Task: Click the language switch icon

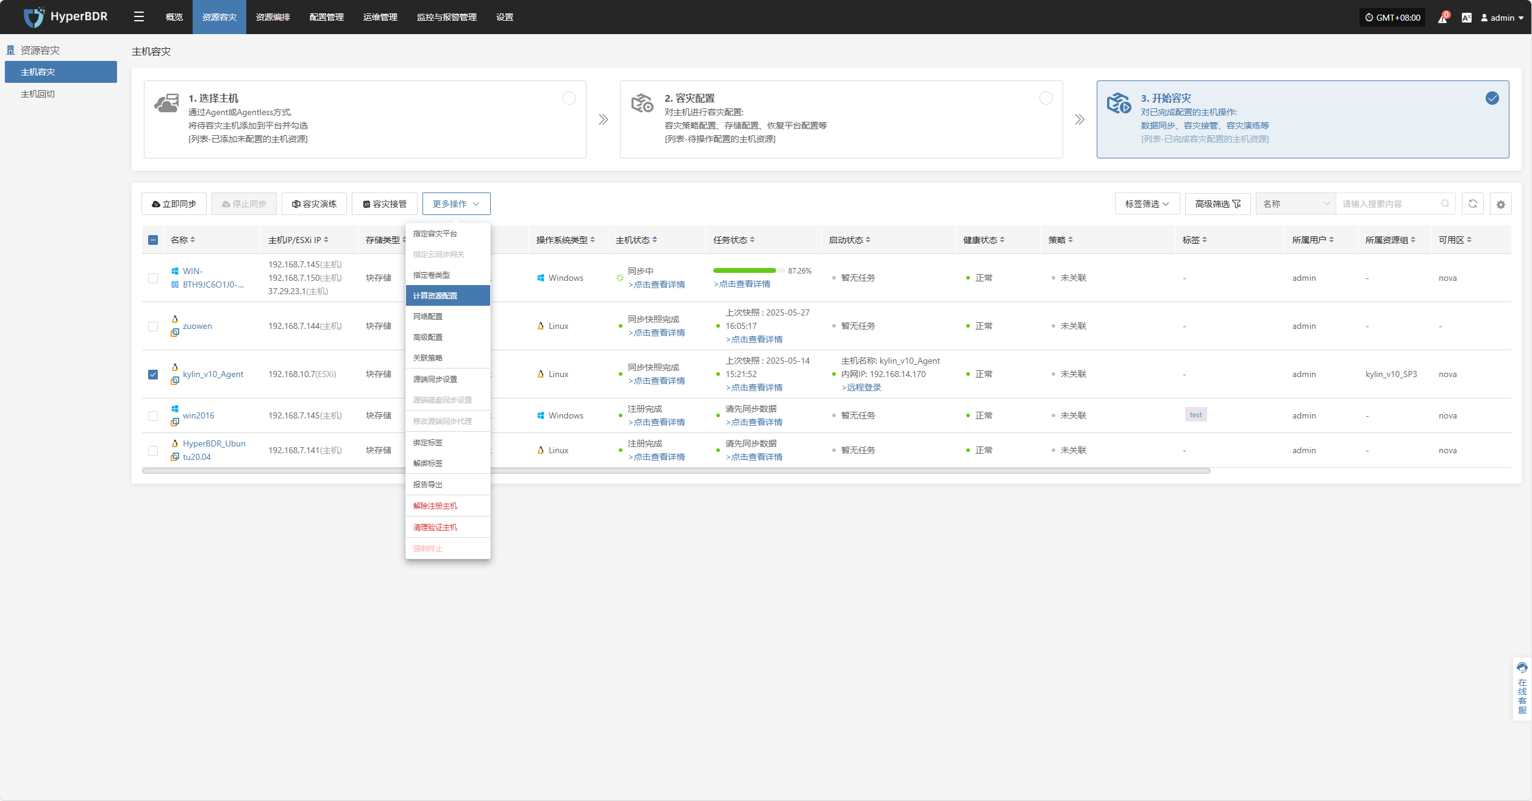Action: coord(1467,18)
